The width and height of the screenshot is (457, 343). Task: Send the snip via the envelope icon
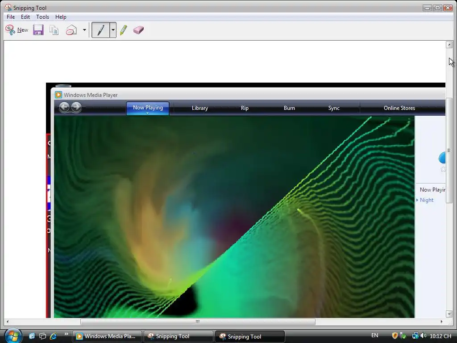(x=71, y=30)
